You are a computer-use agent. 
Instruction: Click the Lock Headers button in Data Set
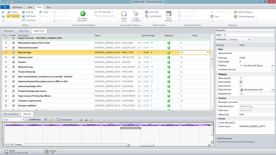64,119
